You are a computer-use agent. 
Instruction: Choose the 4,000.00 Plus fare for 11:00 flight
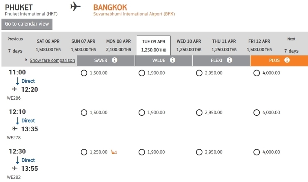[257, 73]
